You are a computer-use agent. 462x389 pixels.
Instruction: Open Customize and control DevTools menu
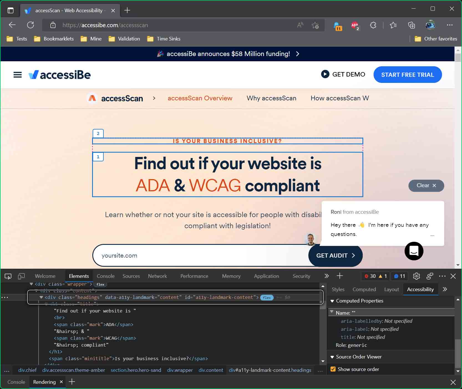pos(442,276)
